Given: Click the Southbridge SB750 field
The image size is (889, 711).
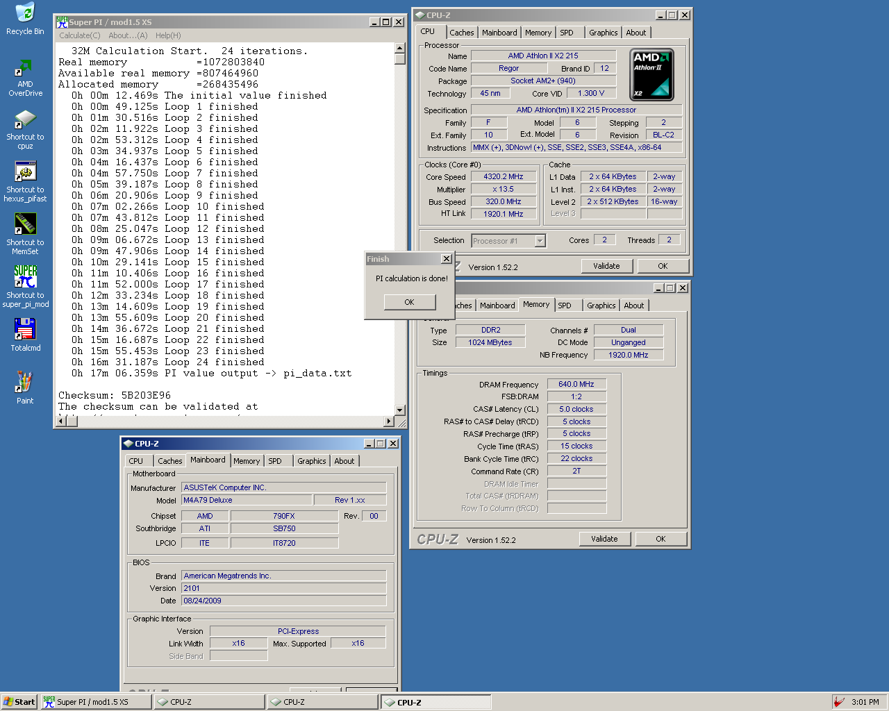Looking at the screenshot, I should [x=284, y=528].
